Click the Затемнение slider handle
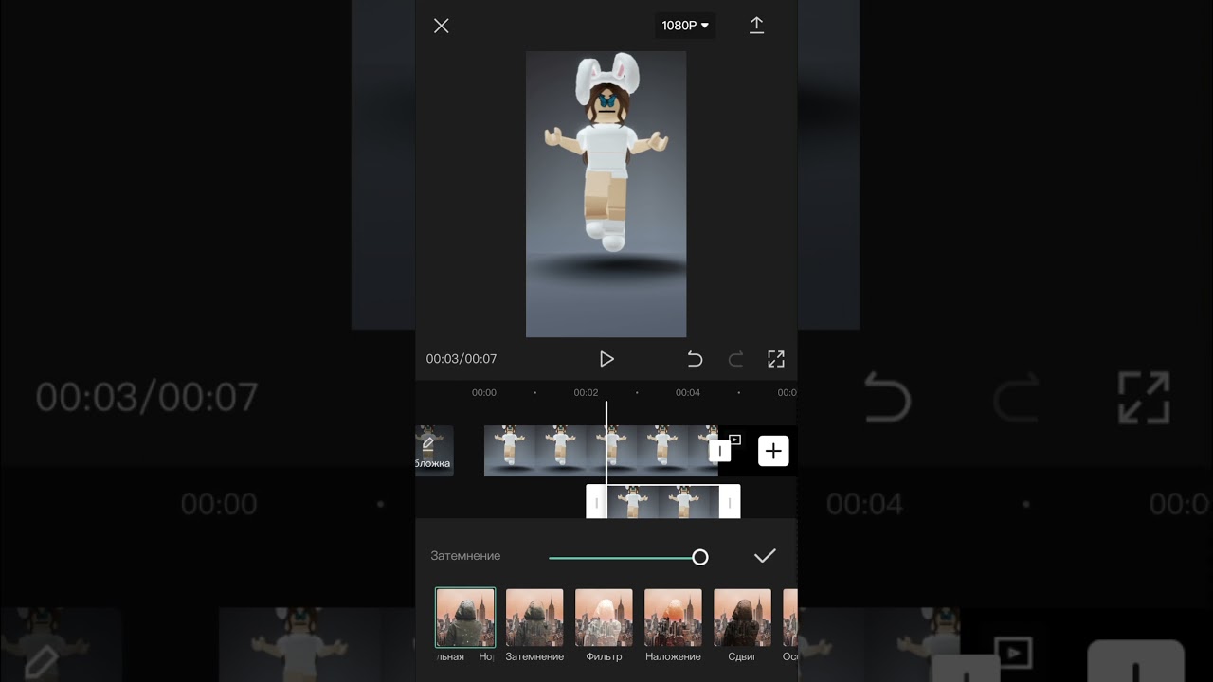The height and width of the screenshot is (682, 1213). point(700,557)
